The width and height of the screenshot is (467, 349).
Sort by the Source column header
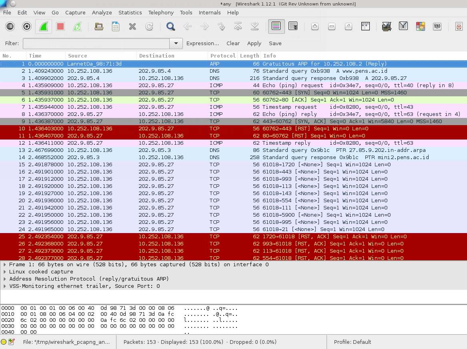101,56
